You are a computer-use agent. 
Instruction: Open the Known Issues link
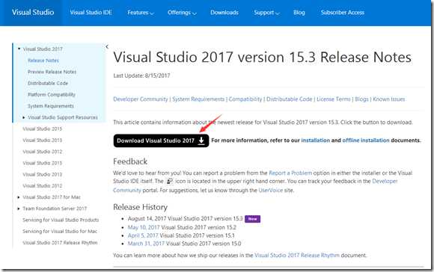389,99
